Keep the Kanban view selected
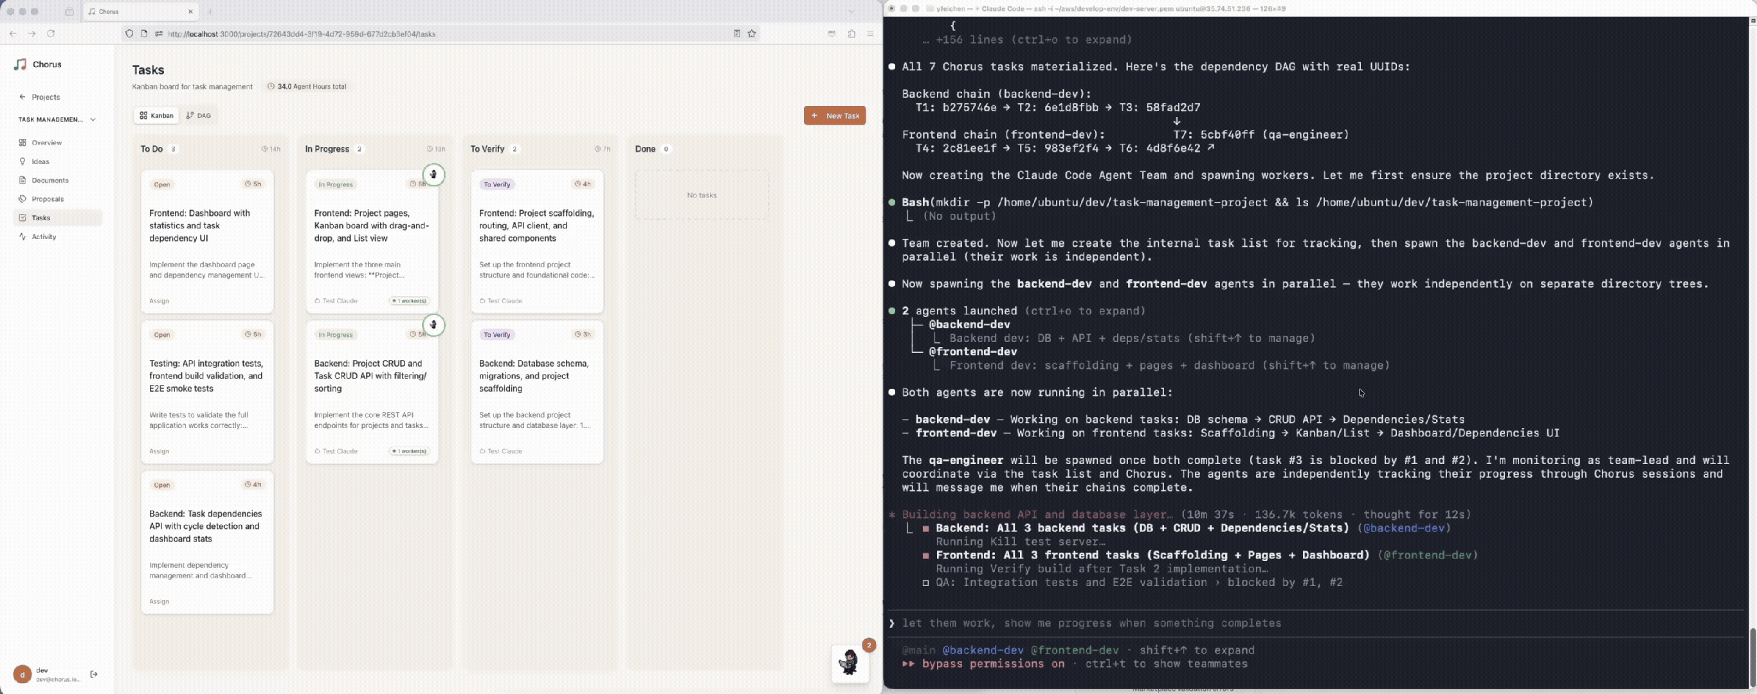Viewport: 1757px width, 694px height. click(x=156, y=115)
